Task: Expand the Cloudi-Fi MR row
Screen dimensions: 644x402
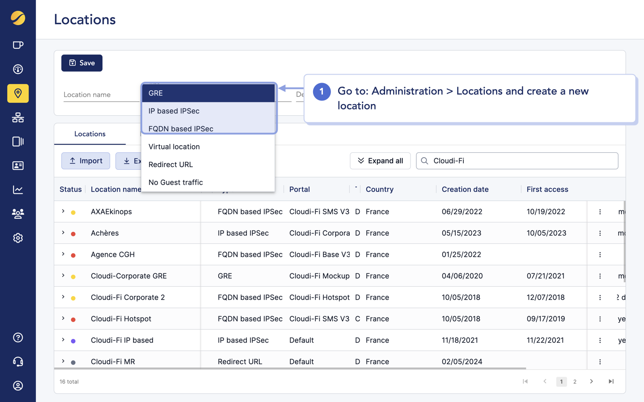Action: [63, 361]
